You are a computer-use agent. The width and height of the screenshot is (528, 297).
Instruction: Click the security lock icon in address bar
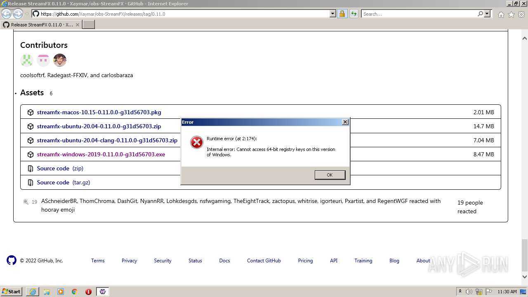coord(342,14)
